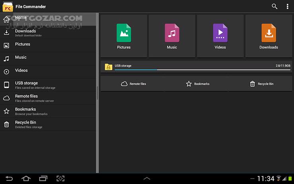The image size is (294, 184).
Task: Open the green Pictures tile
Action: [124, 36]
